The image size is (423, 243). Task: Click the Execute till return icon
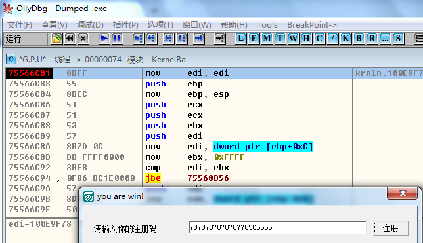click(x=198, y=39)
